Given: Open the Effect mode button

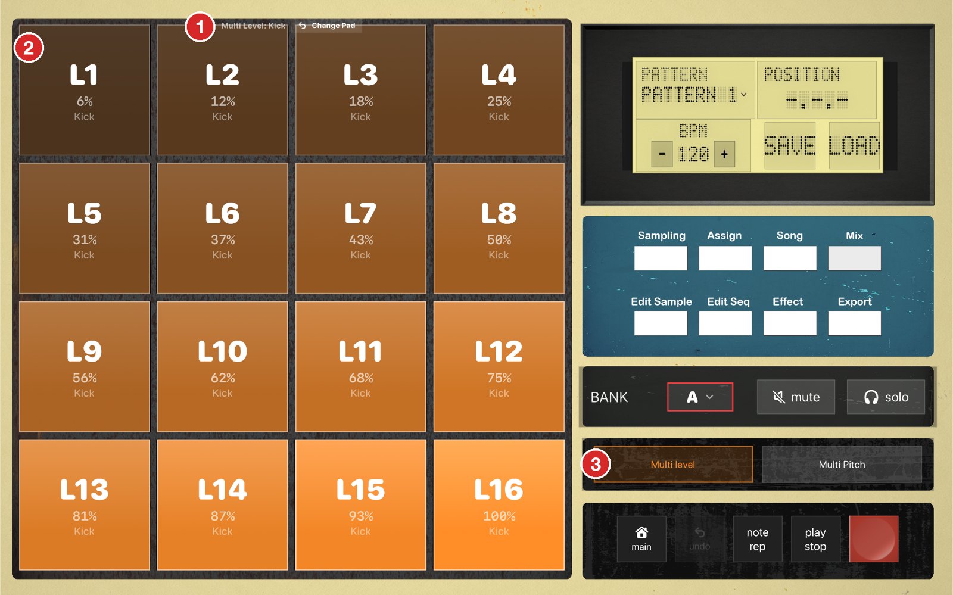Looking at the screenshot, I should [x=790, y=323].
